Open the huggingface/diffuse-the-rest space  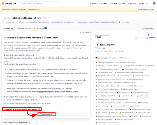126,62
